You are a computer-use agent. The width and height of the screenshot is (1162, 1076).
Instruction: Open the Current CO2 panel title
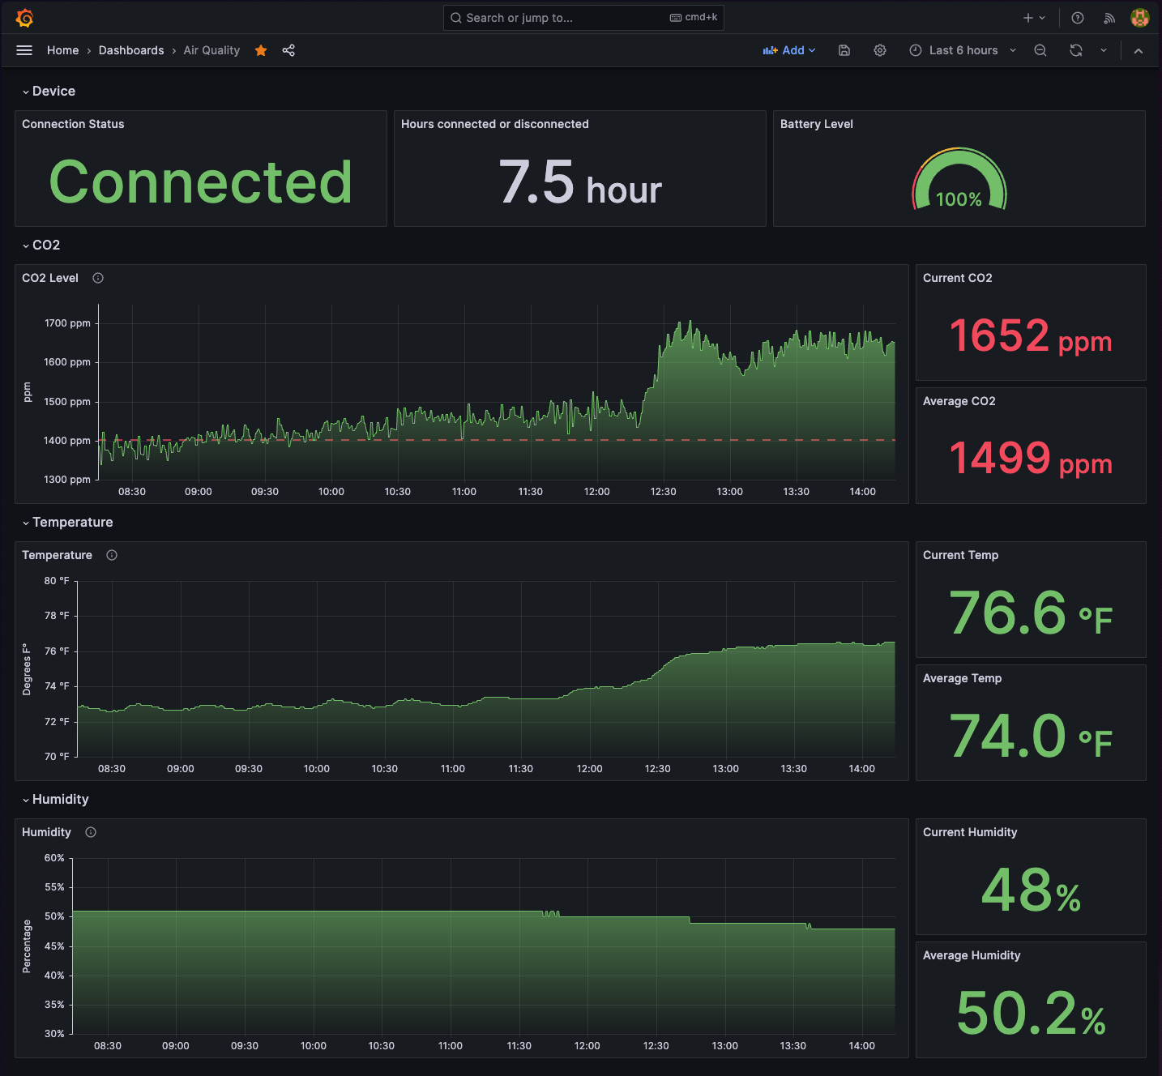[x=958, y=278]
